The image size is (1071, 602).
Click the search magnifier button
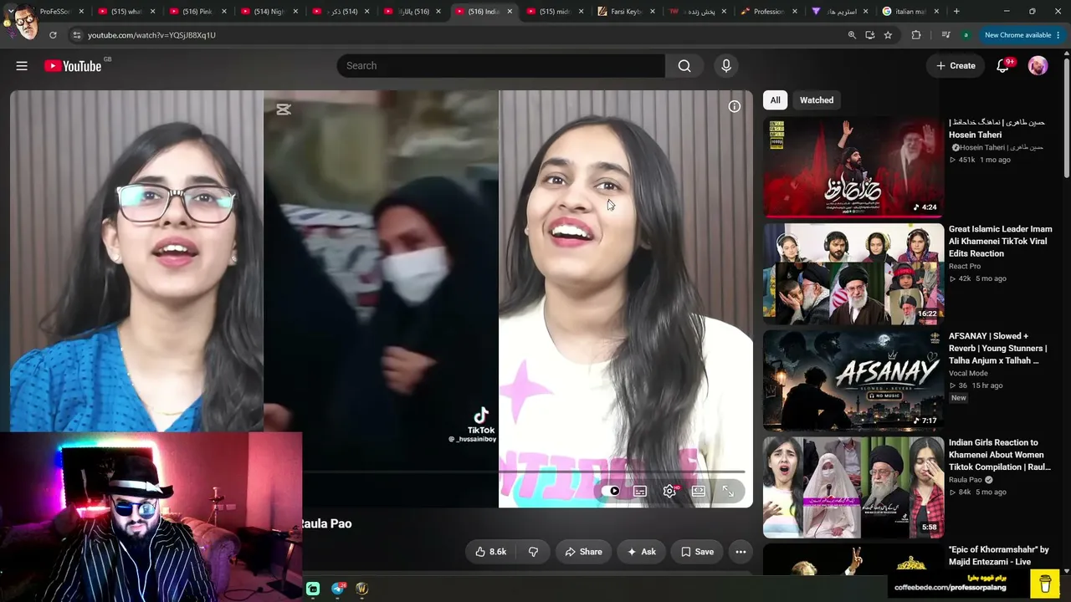pos(684,66)
